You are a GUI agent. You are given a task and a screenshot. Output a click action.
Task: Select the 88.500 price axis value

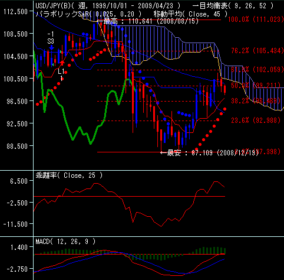pyautogui.click(x=17, y=146)
